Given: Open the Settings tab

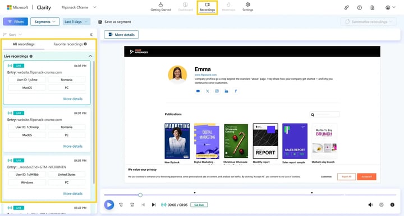Looking at the screenshot, I should coord(247,7).
